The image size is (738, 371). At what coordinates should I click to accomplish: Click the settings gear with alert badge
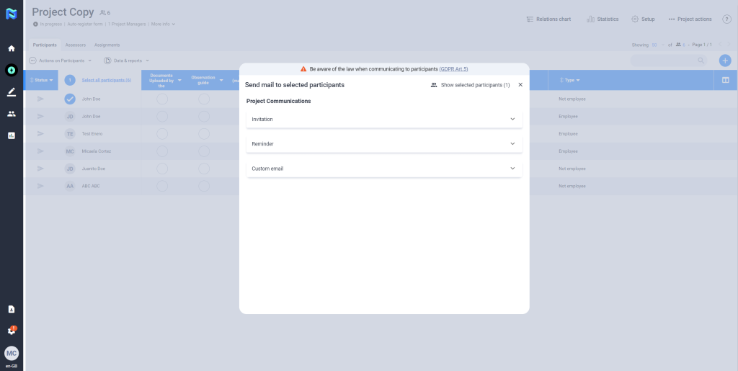12,331
